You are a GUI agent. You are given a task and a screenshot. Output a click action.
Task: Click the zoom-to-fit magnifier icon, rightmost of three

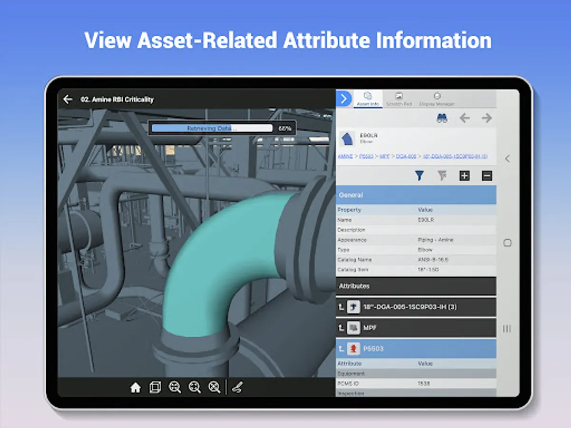[x=215, y=388]
